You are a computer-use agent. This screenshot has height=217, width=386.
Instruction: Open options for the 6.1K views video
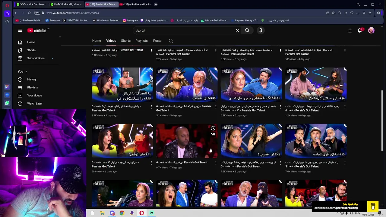pyautogui.click(x=151, y=51)
